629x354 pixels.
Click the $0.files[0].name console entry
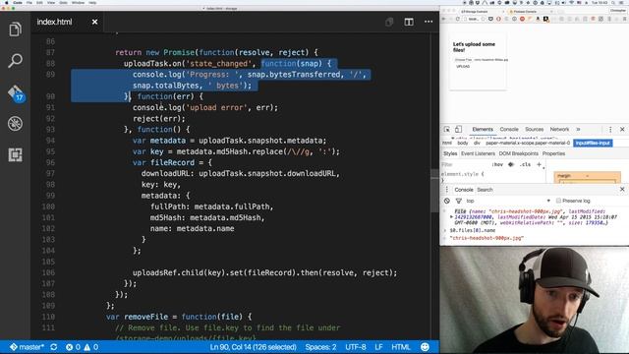(x=472, y=230)
